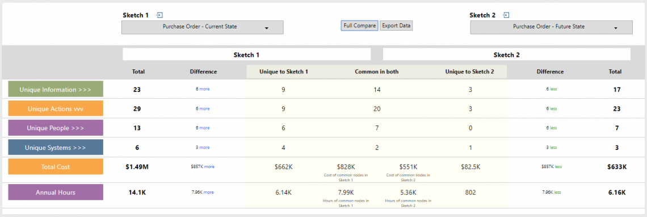Click the 'Unique to Sketch 2' column header
The image size is (647, 217).
click(470, 72)
